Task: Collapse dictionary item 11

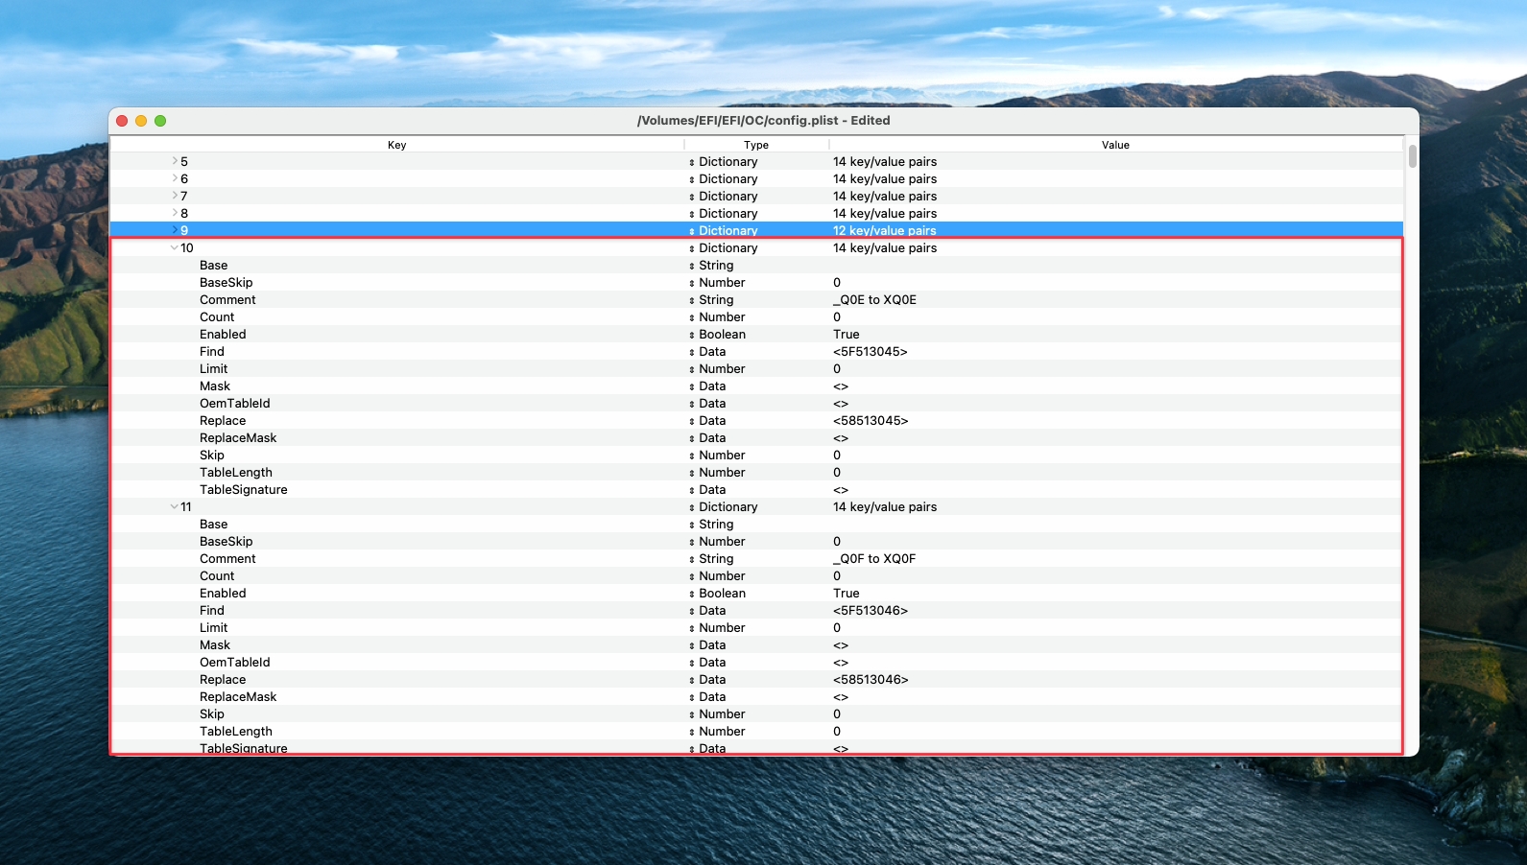Action: click(174, 506)
